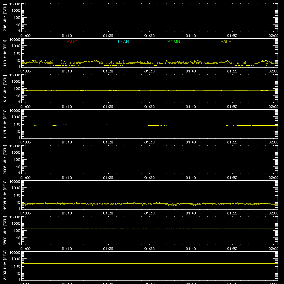Image resolution: width=284 pixels, height=284 pixels.
Task: Click the red SVTO station label
Action: point(72,42)
